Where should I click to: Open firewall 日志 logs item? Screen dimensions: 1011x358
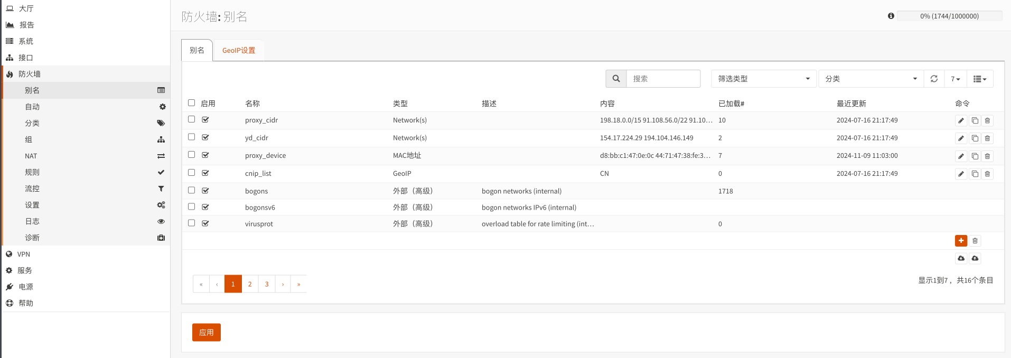point(86,221)
